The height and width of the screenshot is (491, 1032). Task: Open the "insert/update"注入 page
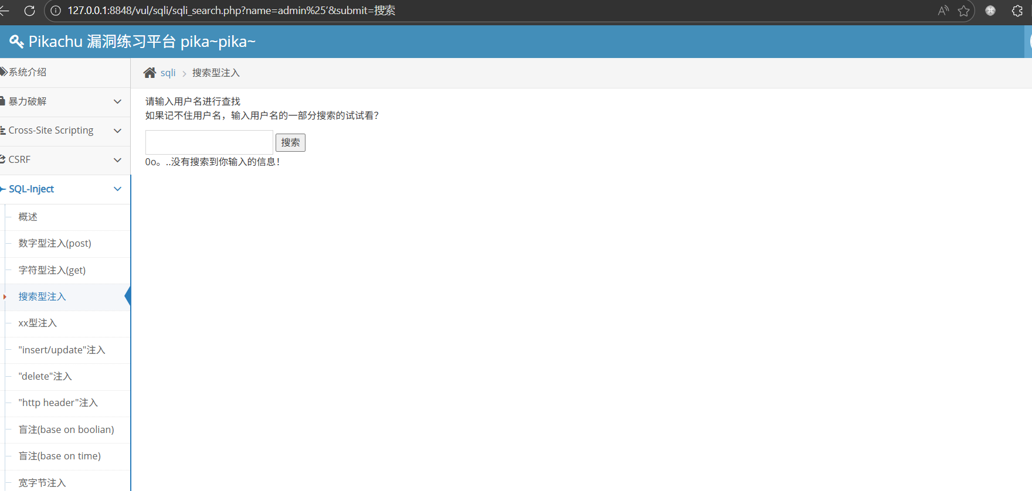point(62,350)
